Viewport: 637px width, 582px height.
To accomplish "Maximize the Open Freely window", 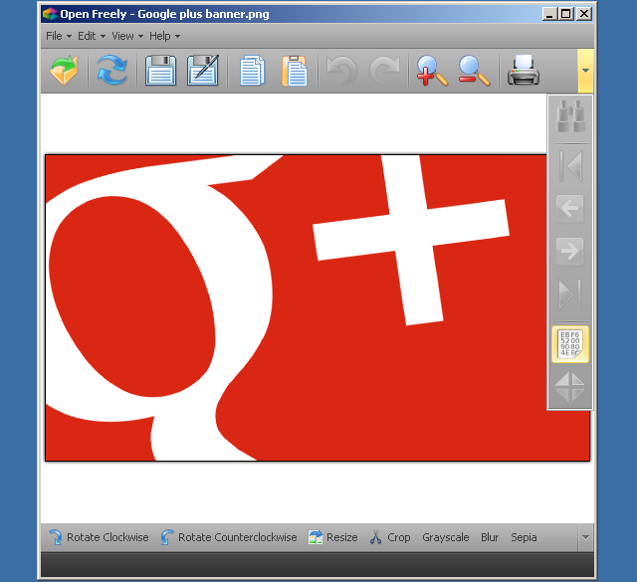I will tap(566, 14).
